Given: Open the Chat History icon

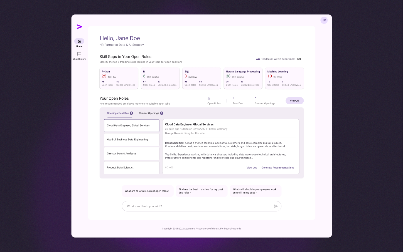Looking at the screenshot, I should pos(79,54).
